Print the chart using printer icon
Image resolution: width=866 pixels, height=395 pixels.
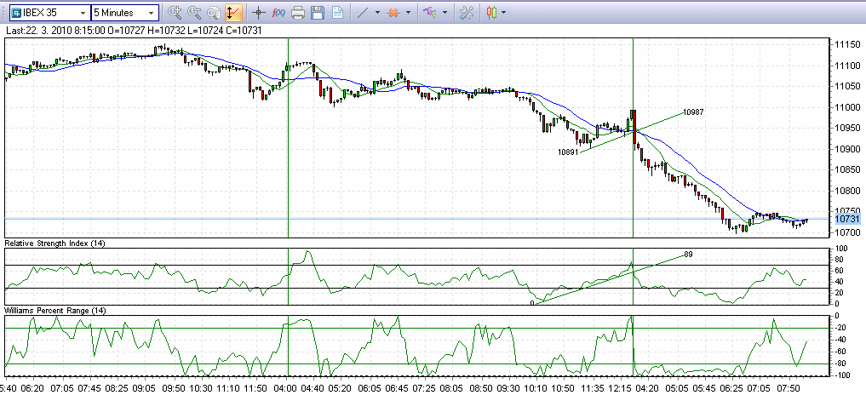(x=298, y=13)
